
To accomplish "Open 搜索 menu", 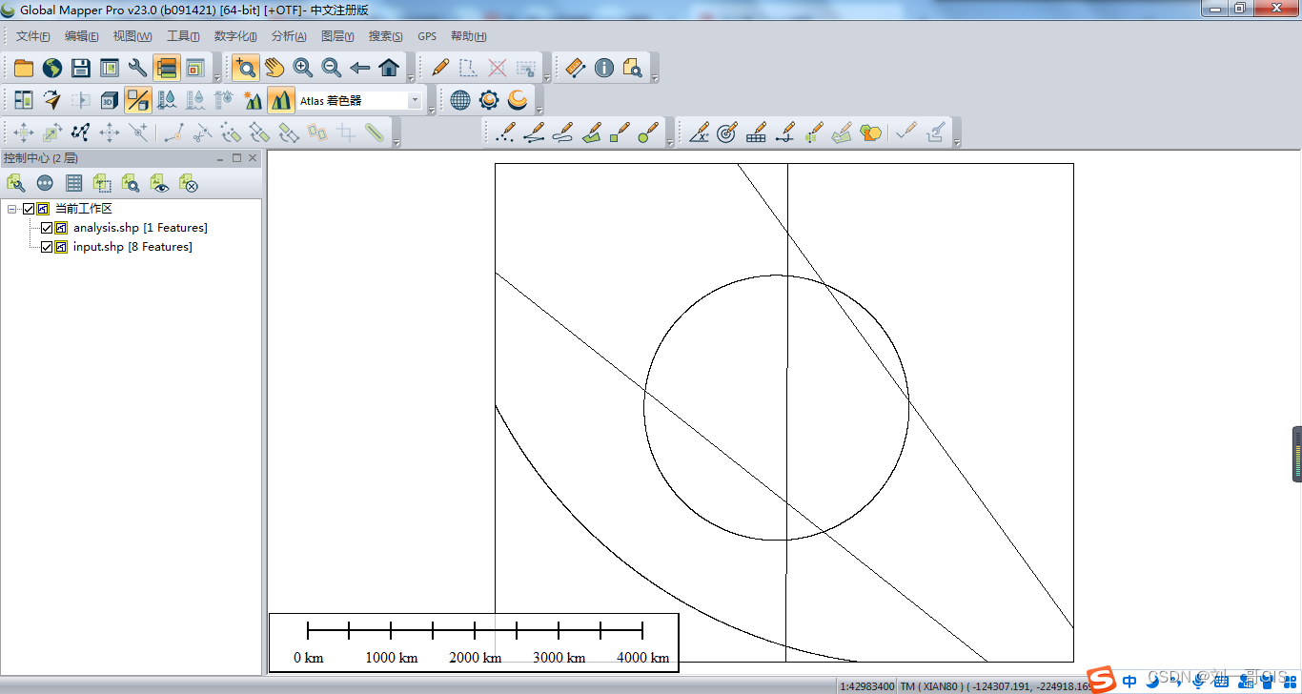I will (x=385, y=36).
